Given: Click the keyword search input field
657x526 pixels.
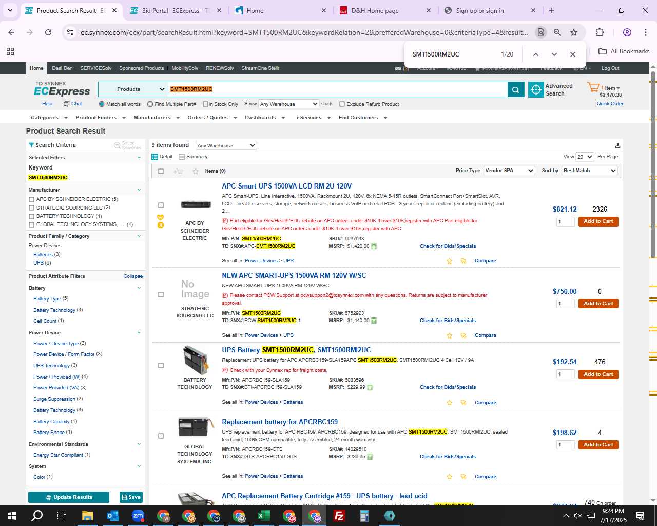Looking at the screenshot, I should pyautogui.click(x=337, y=89).
